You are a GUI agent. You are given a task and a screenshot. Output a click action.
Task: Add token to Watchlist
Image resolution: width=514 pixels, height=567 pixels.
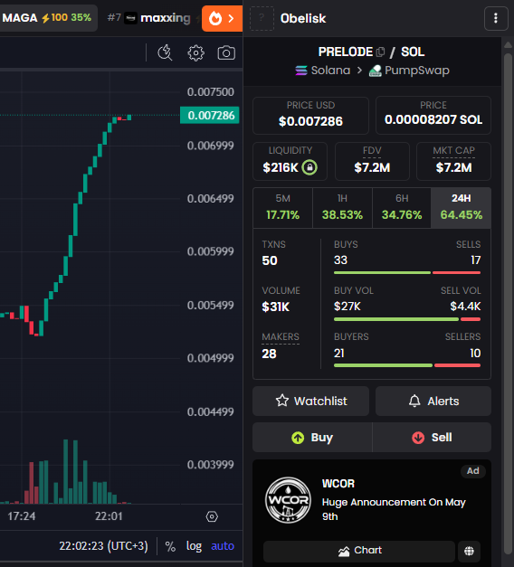point(311,401)
